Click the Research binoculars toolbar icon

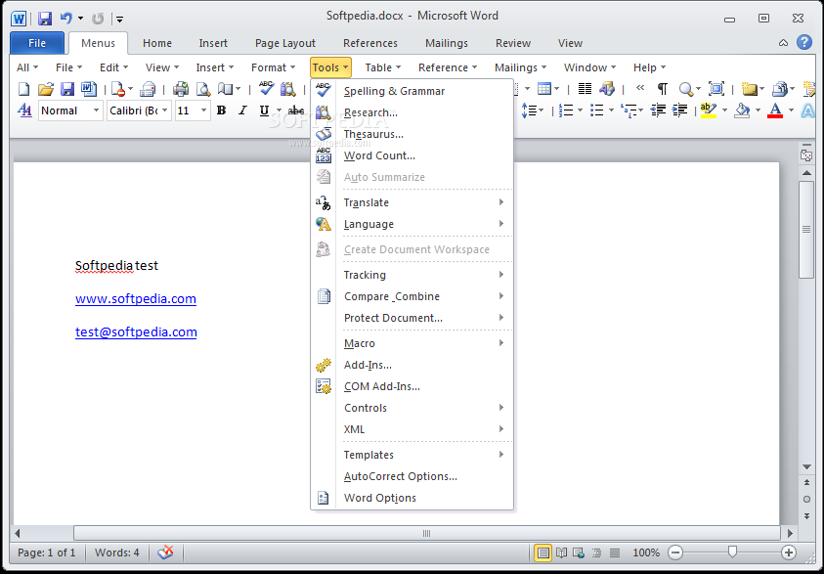click(x=288, y=89)
